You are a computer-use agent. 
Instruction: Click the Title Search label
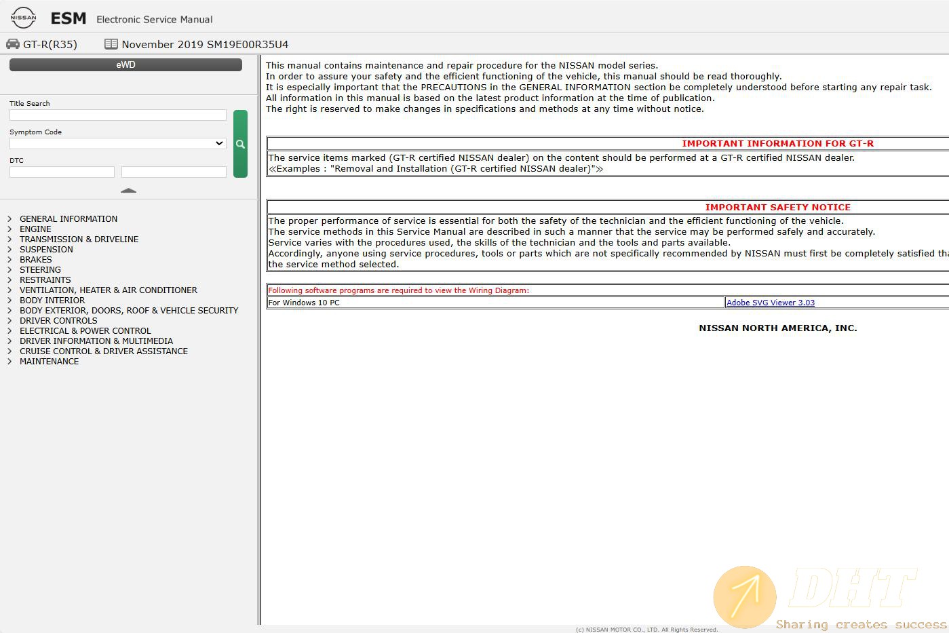[29, 104]
